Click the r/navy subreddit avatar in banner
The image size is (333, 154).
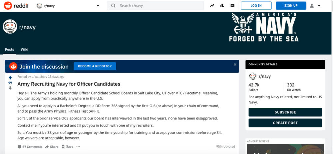pos(10,27)
